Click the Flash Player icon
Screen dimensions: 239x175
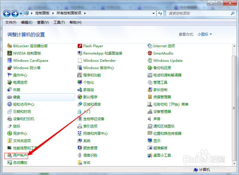pyautogui.click(x=80, y=46)
